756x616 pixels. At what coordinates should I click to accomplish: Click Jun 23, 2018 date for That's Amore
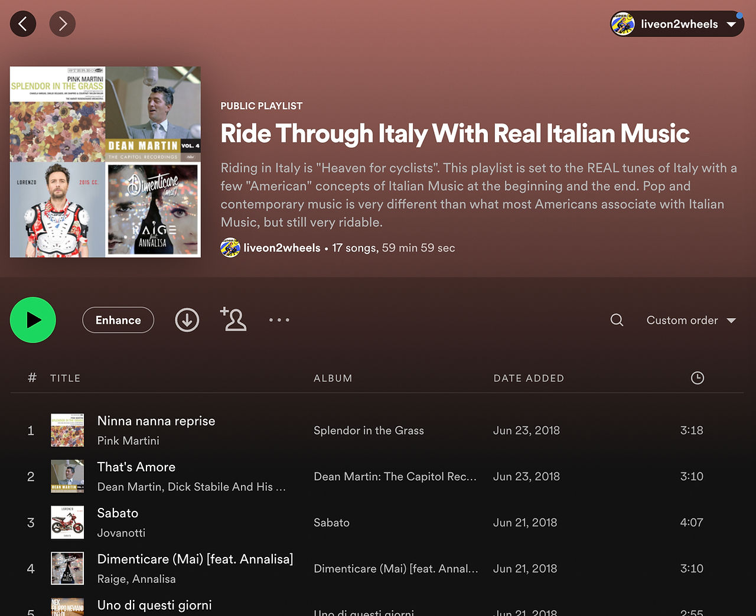(x=526, y=477)
